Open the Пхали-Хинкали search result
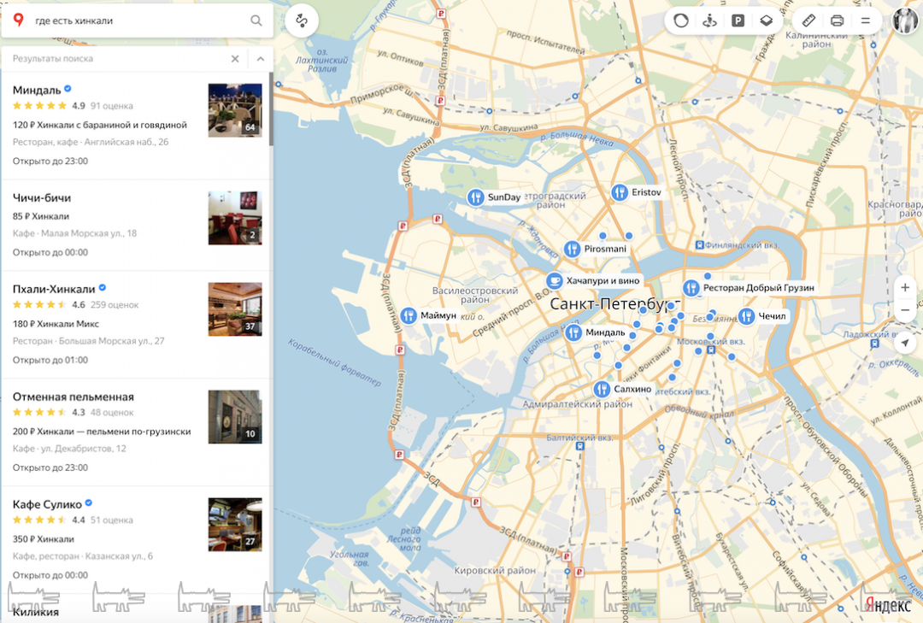 pyautogui.click(x=54, y=289)
